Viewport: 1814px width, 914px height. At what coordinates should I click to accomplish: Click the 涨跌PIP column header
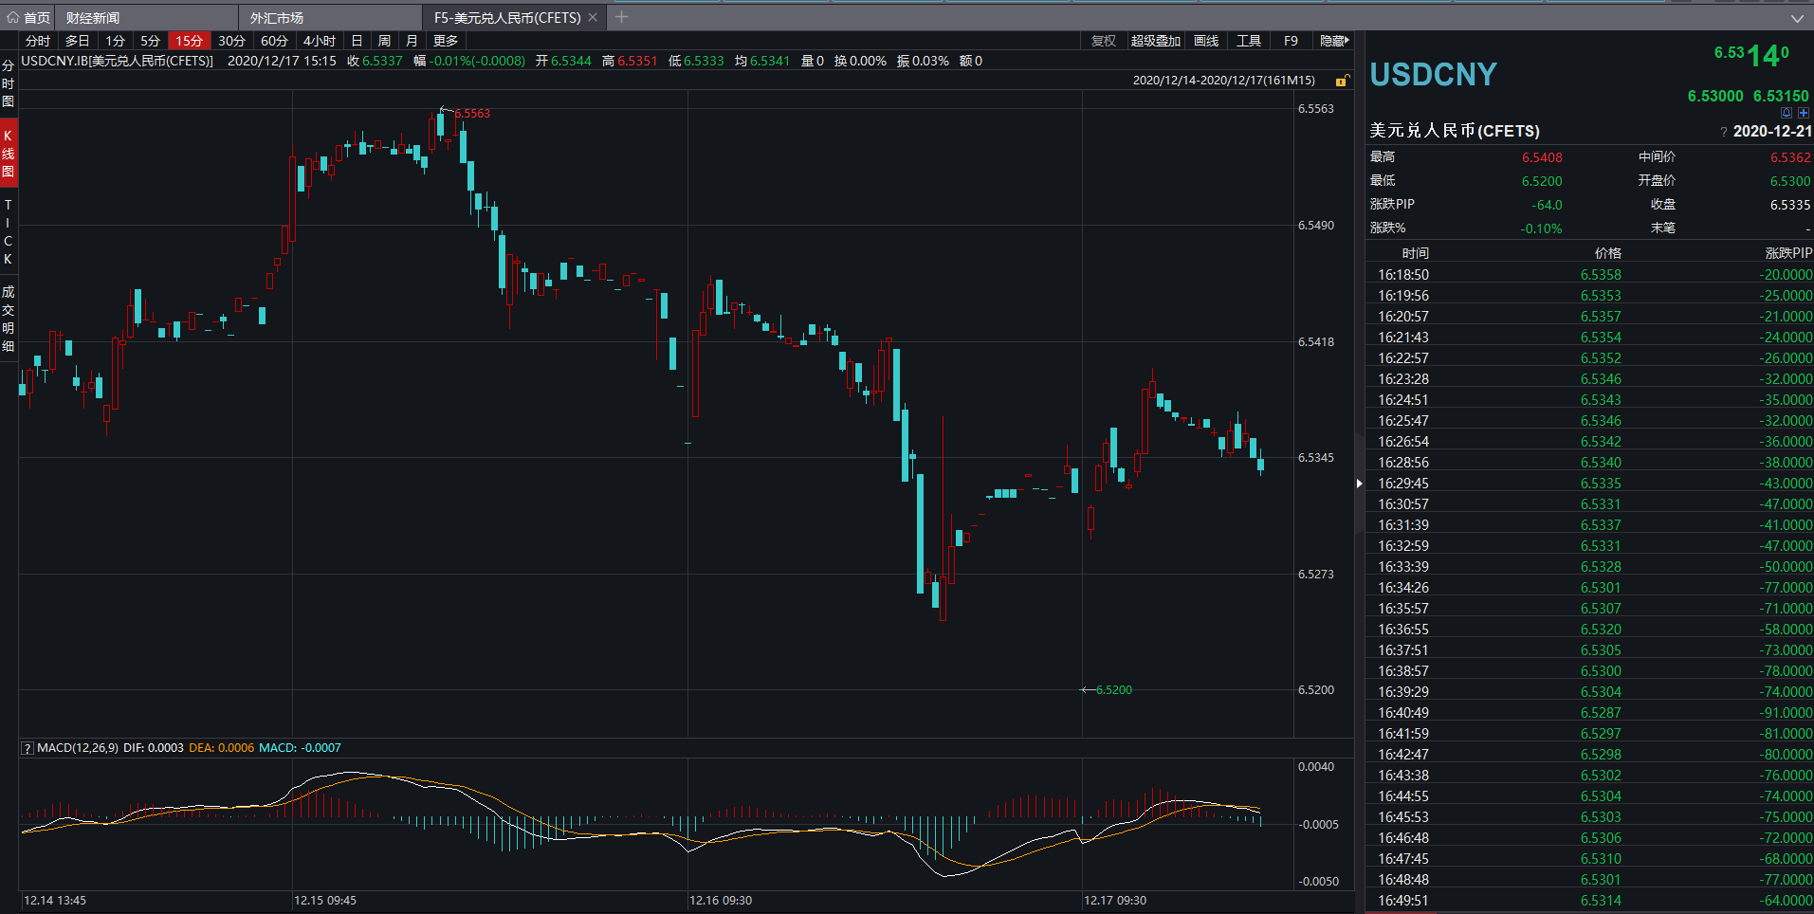1788,253
